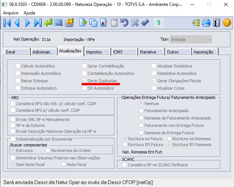Open help with orange question mark
Screen dimensions: 234x187
click(227, 22)
